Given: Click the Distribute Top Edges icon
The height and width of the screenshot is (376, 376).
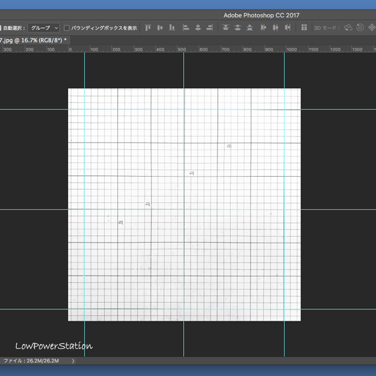Looking at the screenshot, I should point(225,28).
